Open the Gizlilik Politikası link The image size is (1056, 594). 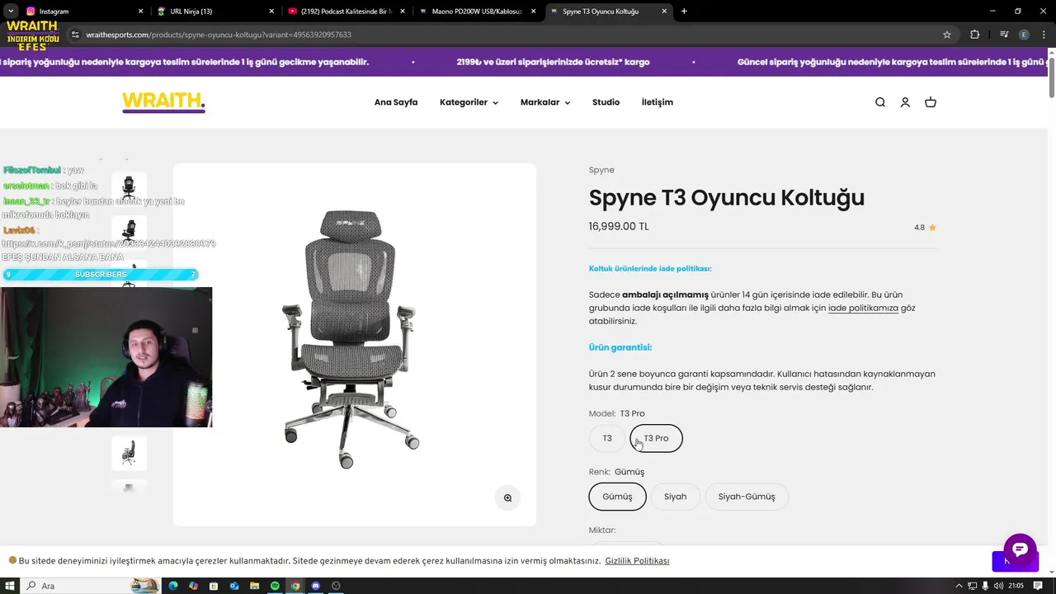coord(637,561)
